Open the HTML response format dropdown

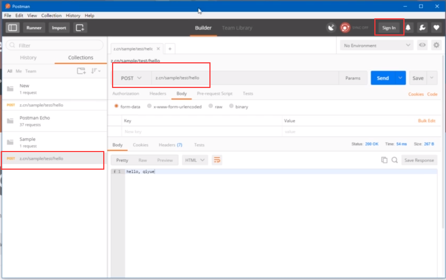(x=195, y=160)
